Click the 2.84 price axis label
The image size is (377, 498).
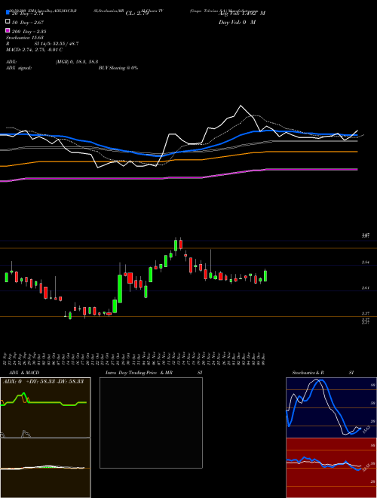tap(365, 263)
